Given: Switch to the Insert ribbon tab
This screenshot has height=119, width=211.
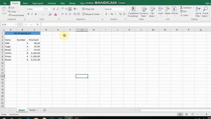Looking at the screenshot, I should (25, 3).
